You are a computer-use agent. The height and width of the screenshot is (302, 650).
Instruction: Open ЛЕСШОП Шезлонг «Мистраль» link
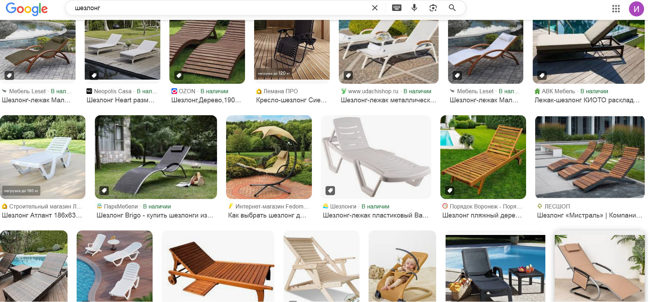(589, 215)
